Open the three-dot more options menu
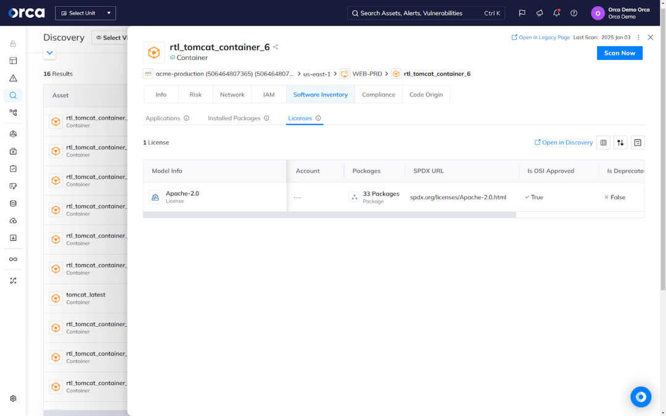Viewport: 666px width, 416px height. click(x=638, y=38)
